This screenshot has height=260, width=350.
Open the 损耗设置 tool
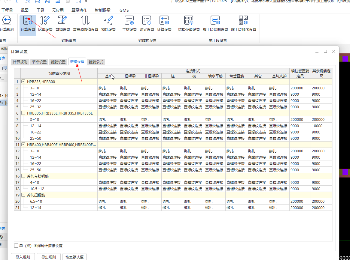(108, 24)
